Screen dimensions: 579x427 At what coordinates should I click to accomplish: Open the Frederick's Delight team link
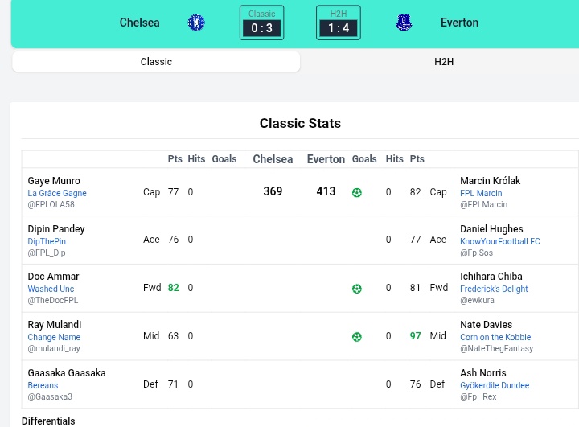494,289
